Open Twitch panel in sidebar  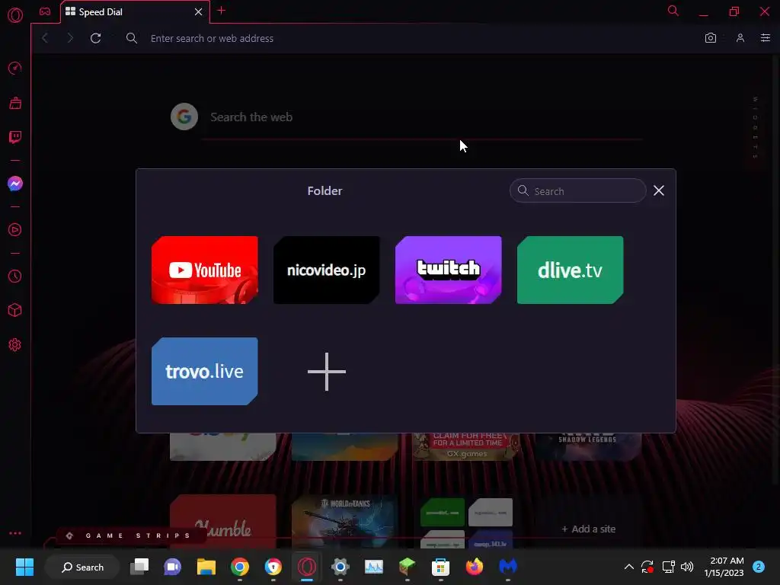click(x=15, y=137)
